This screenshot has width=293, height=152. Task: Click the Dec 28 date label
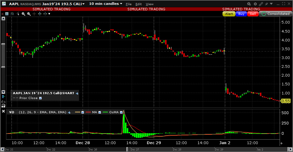pos(83,143)
